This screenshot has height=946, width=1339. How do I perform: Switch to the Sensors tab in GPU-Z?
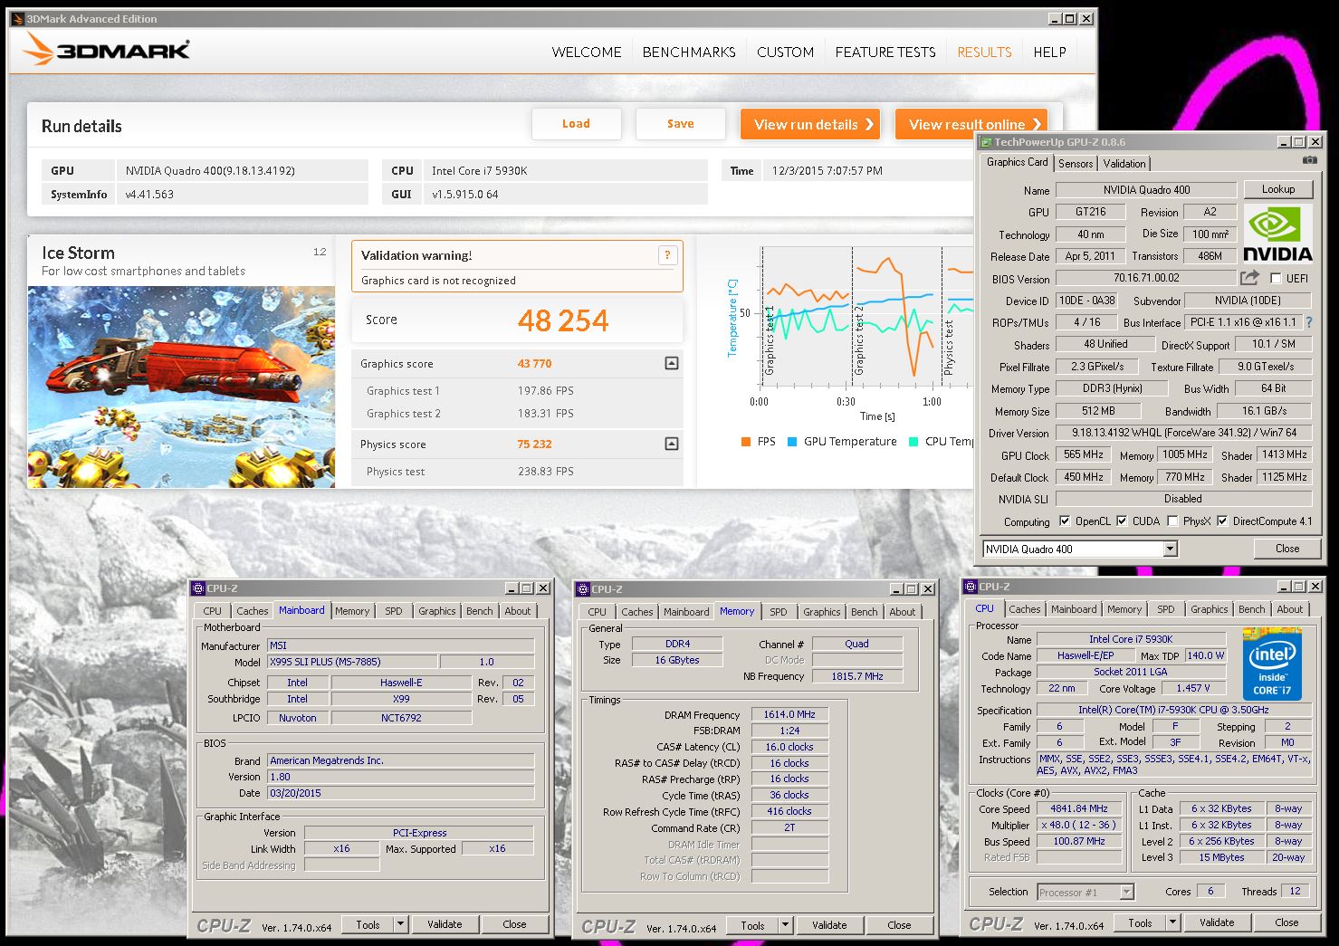[x=1076, y=164]
